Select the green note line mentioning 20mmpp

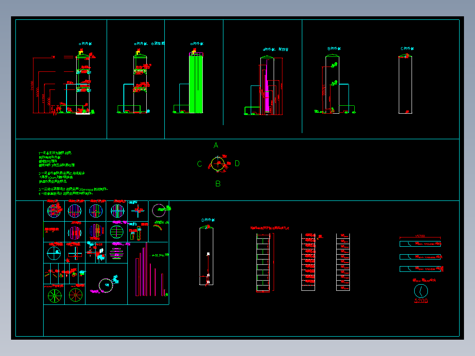click(x=73, y=189)
